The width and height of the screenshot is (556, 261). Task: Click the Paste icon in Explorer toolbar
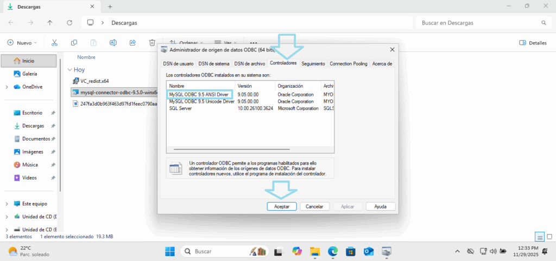93,43
